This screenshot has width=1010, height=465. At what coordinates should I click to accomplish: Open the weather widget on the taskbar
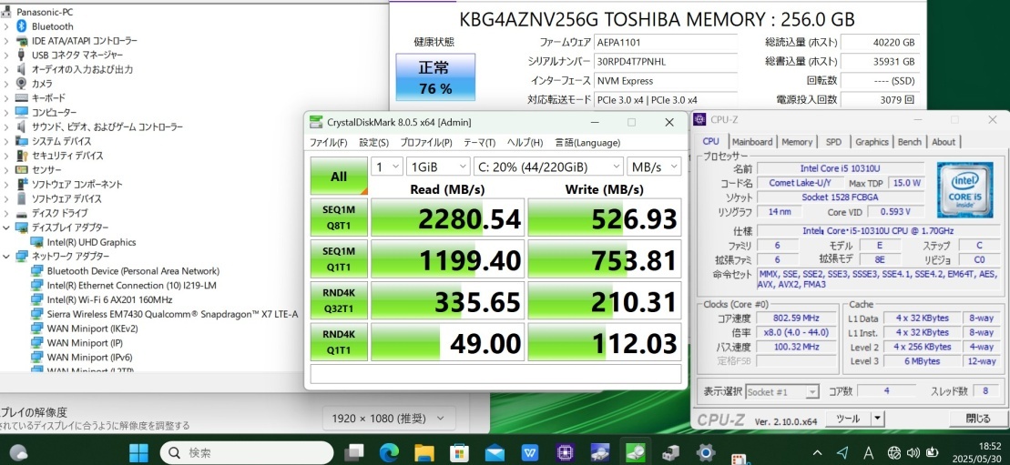(x=18, y=452)
